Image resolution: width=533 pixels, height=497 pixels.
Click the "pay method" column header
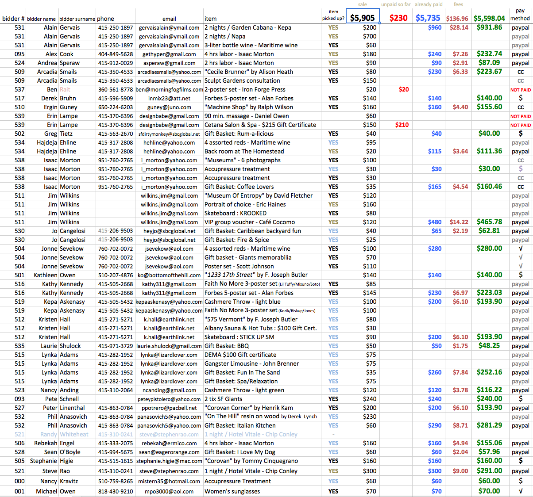520,15
